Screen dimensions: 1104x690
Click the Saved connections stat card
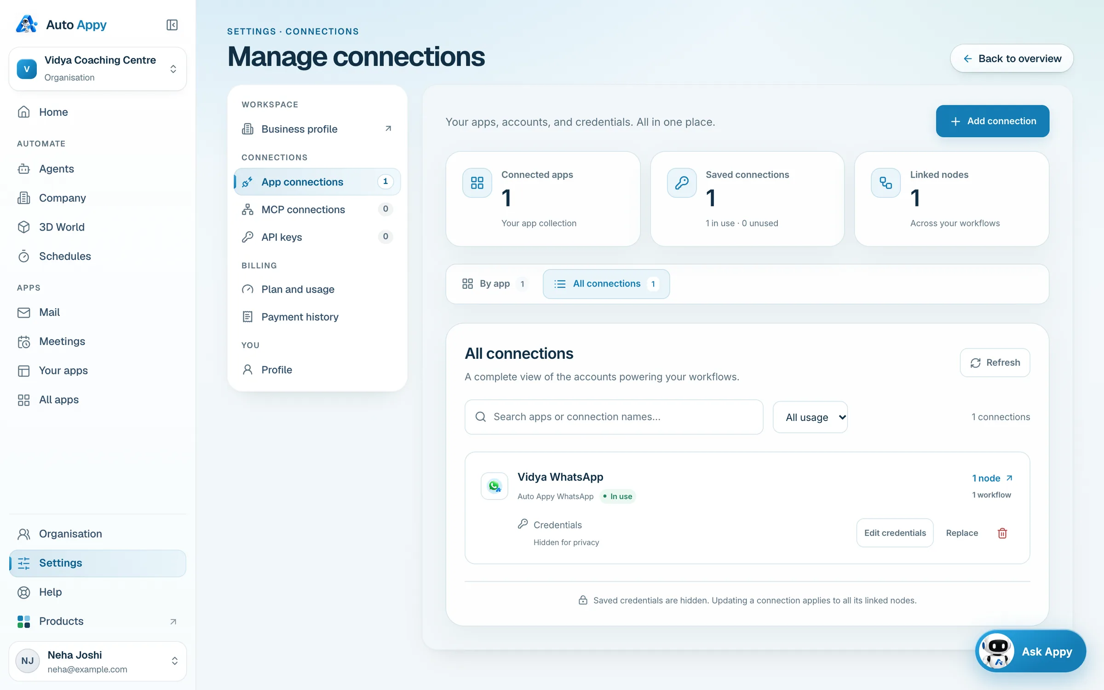[747, 199]
